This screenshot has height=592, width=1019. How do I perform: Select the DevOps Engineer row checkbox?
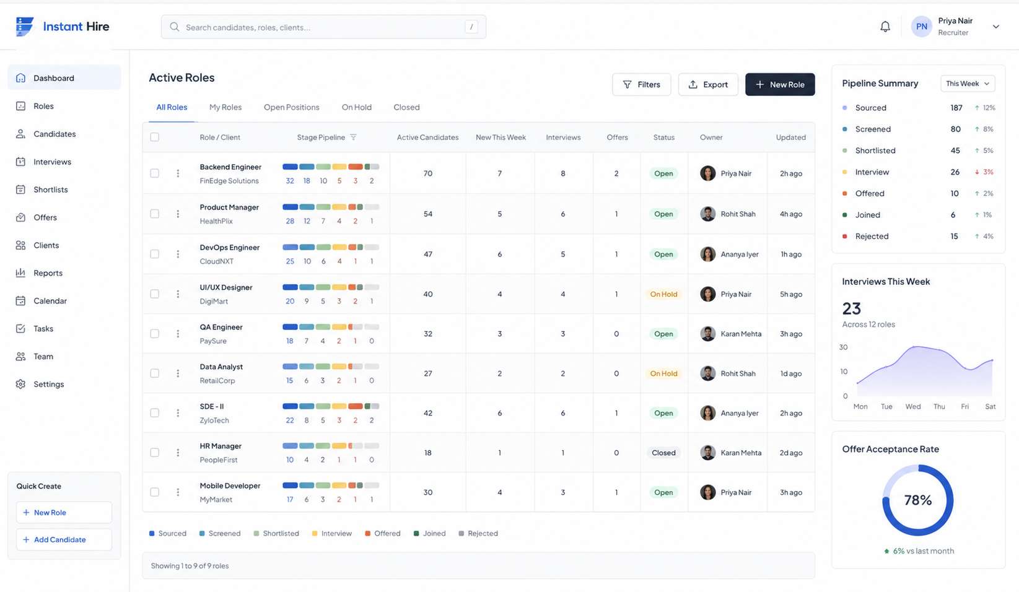(x=155, y=254)
